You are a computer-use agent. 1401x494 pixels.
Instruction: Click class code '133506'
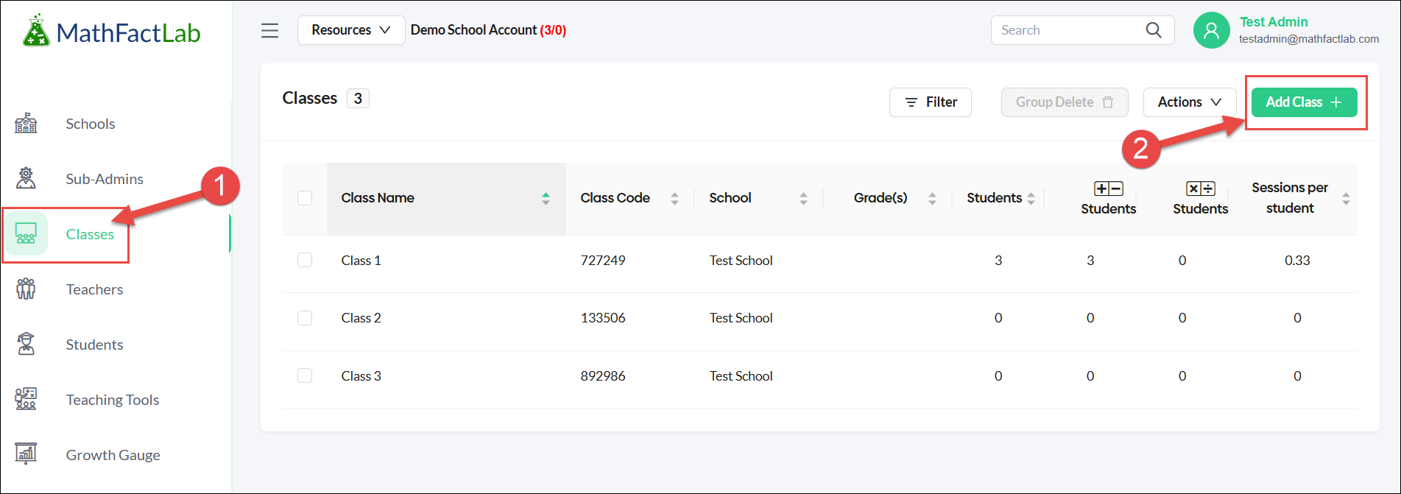click(x=603, y=318)
